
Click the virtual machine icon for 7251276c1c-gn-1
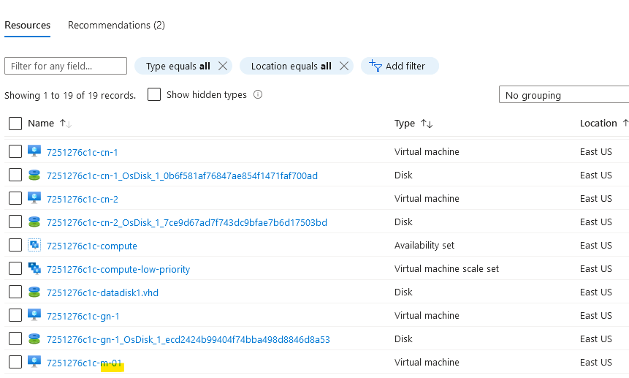tap(34, 315)
